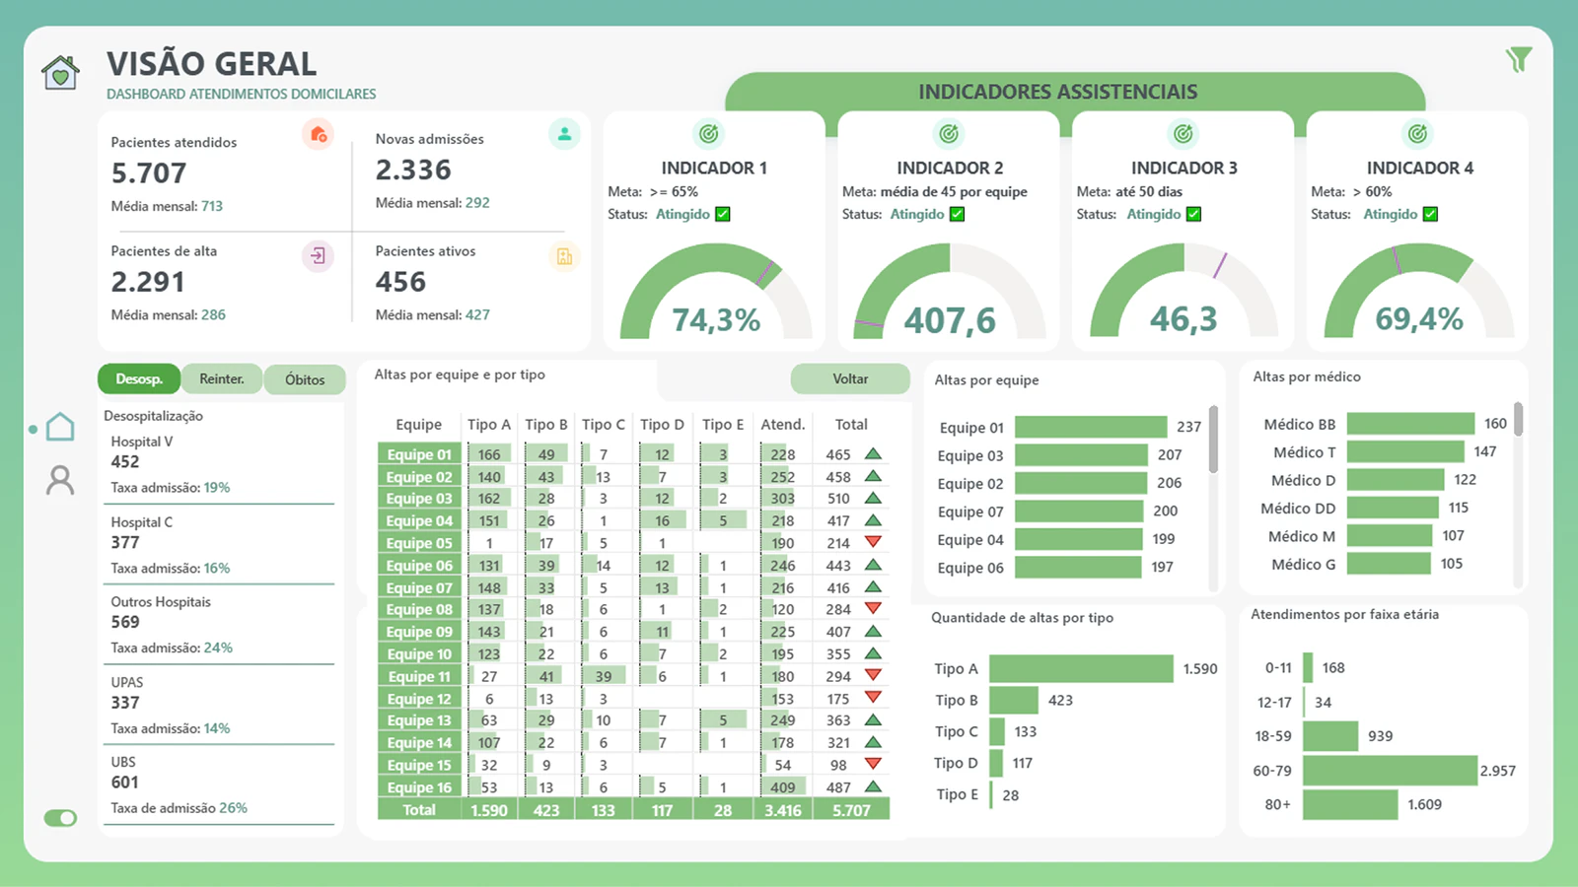The image size is (1578, 887).
Task: Click the green up arrow for Equipe 16
Action: tap(873, 786)
